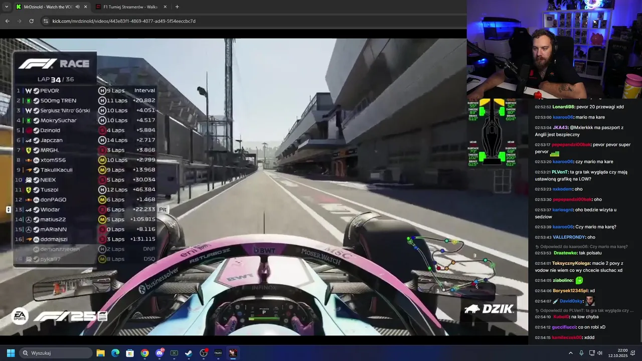This screenshot has height=361, width=642.
Task: Open Discord from the taskbar
Action: (x=159, y=353)
